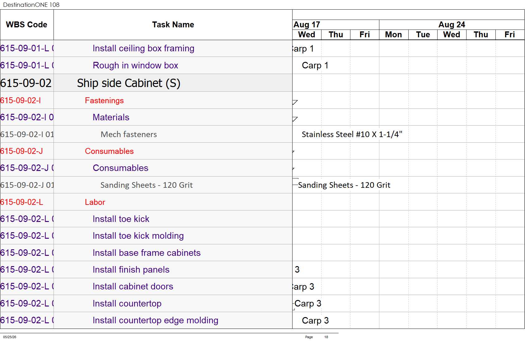Screen dimensions: 525x341
Task: Click WBS code '615-09-02-J 01'
Action: tap(27, 185)
